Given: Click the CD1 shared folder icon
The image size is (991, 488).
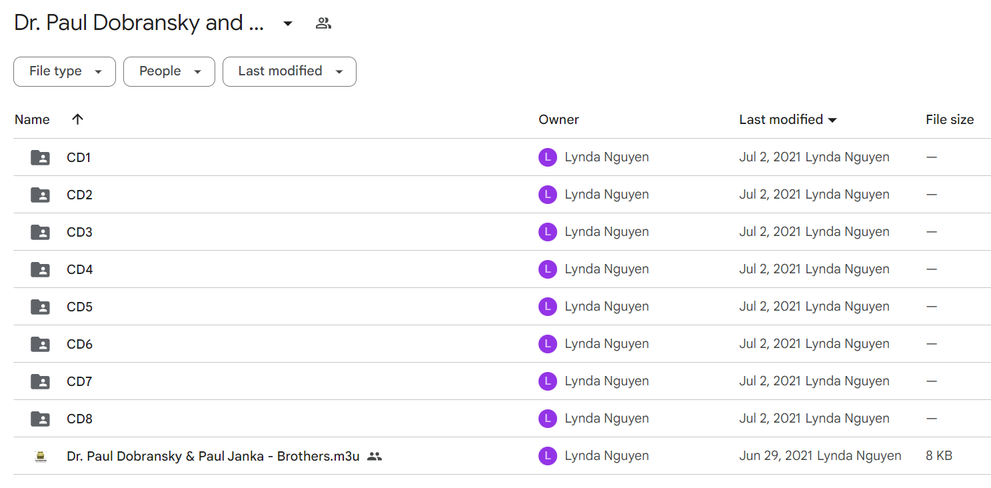Looking at the screenshot, I should [41, 157].
